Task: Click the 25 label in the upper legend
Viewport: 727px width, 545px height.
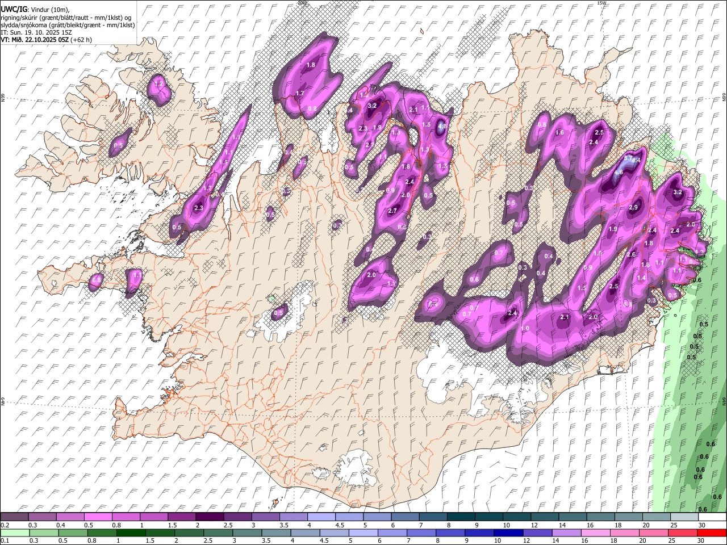Action: 674,525
